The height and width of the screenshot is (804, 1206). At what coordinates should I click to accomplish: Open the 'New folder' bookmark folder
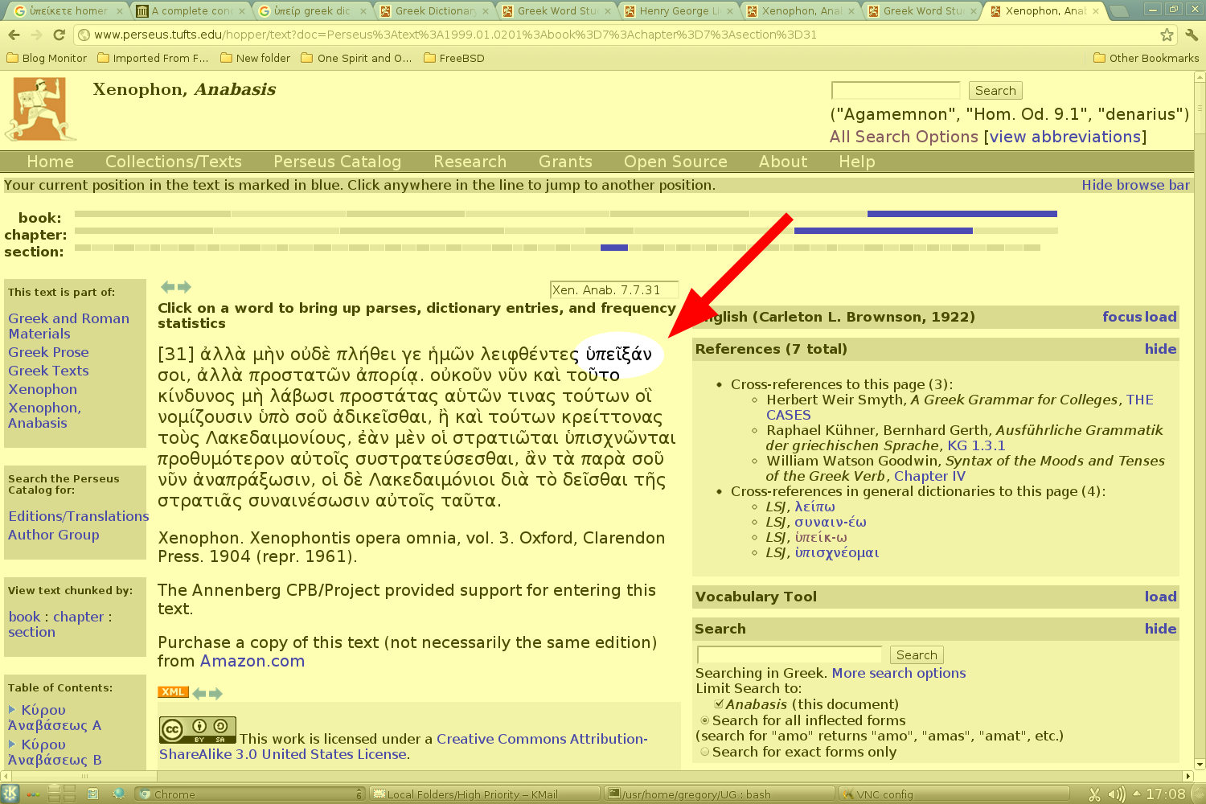255,58
